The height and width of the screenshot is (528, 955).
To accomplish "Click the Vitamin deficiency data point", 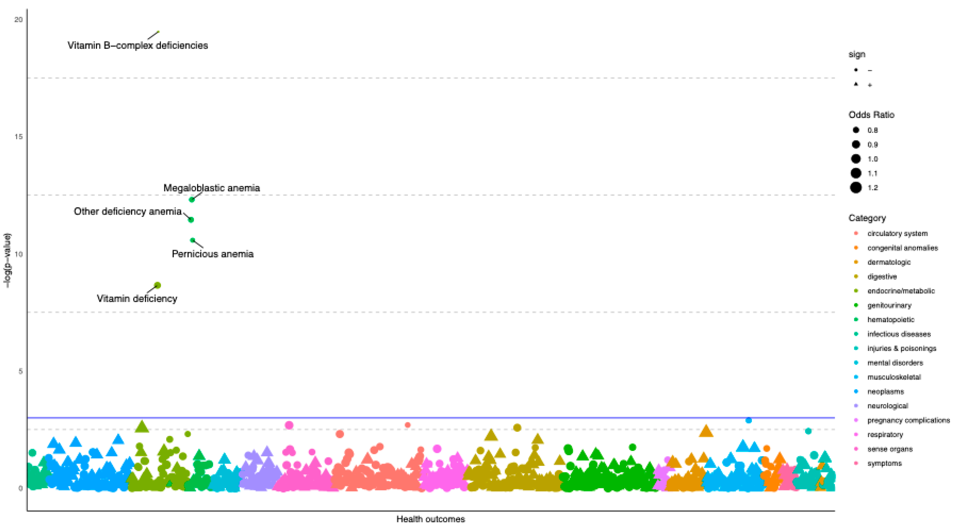I will (x=158, y=285).
